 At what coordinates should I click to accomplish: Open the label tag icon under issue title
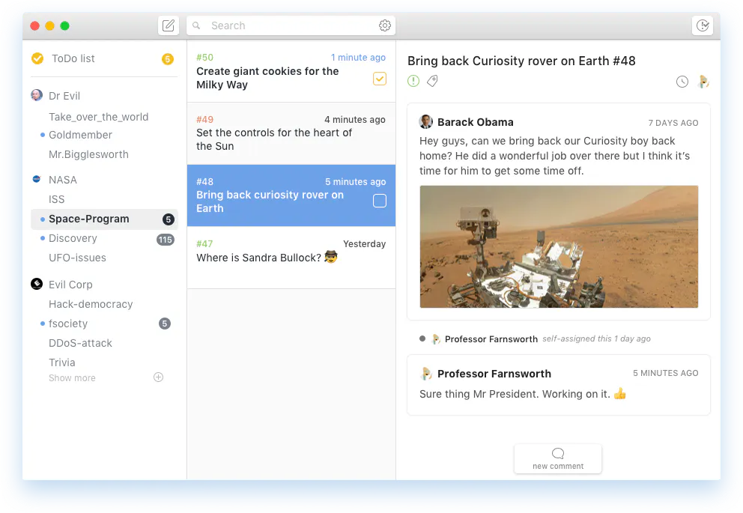click(432, 81)
